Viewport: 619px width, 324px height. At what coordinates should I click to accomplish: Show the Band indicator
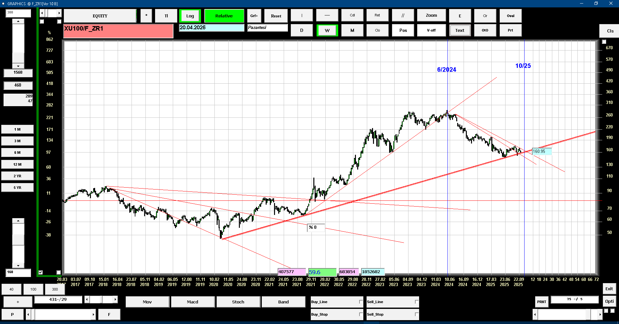click(284, 302)
